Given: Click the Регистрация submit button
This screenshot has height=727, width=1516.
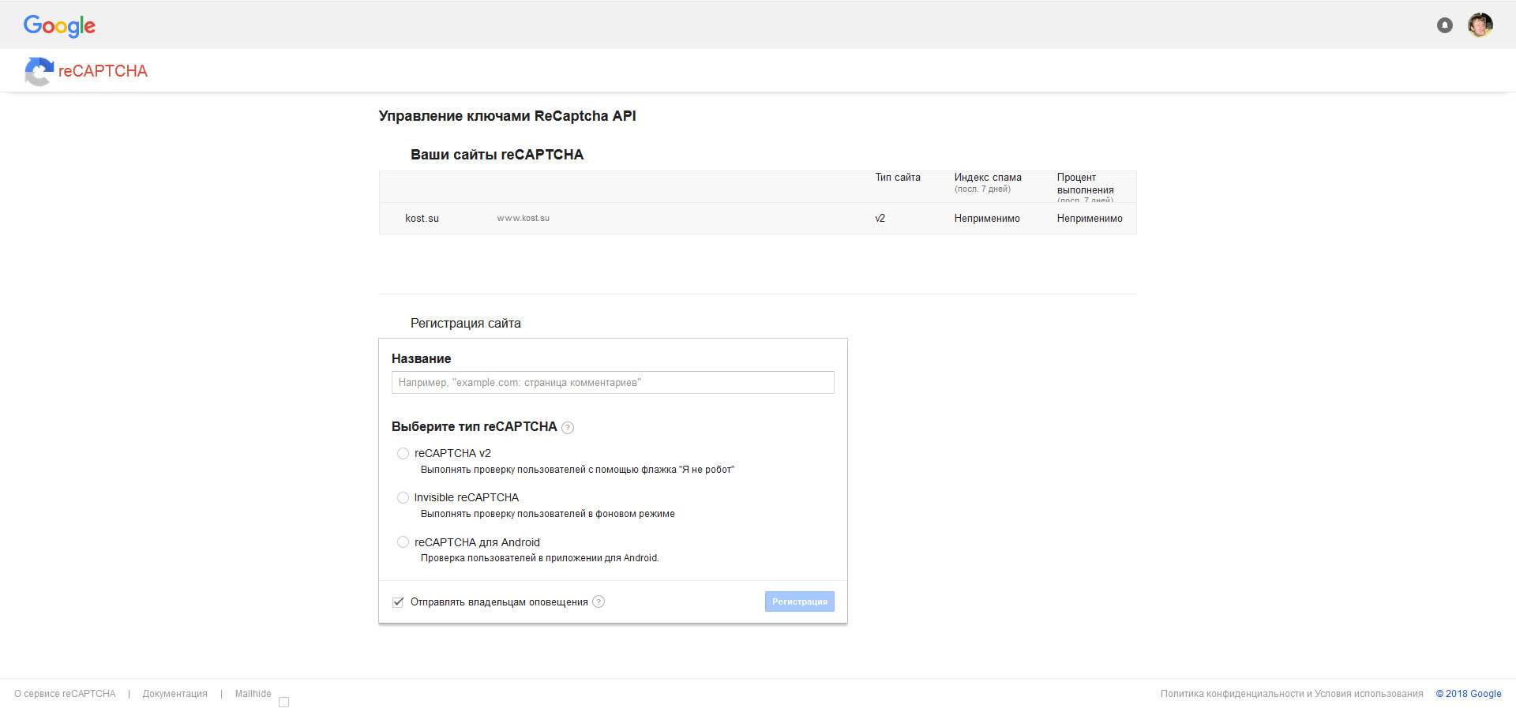Looking at the screenshot, I should coord(799,601).
